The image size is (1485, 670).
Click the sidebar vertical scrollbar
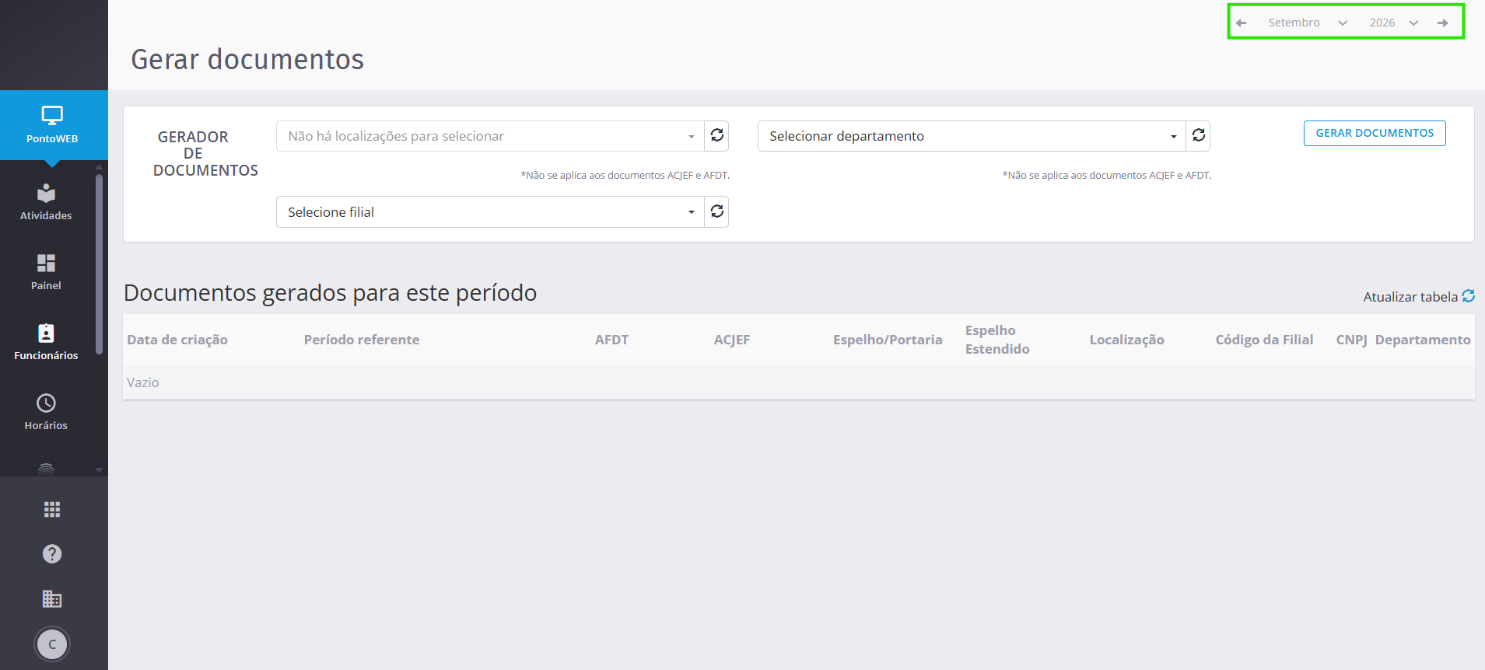99,264
